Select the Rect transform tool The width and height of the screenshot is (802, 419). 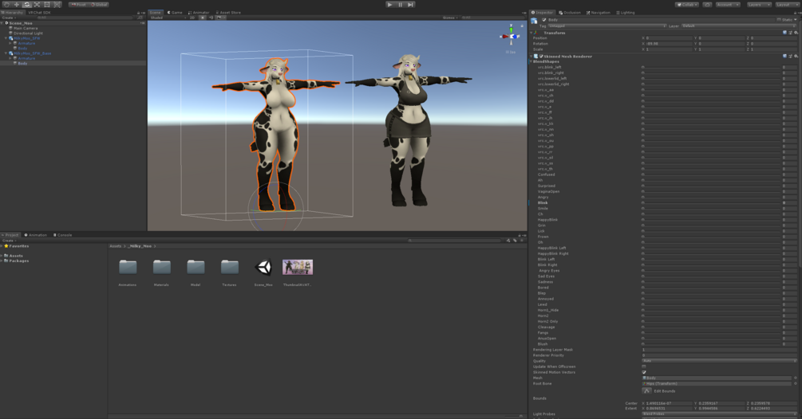pyautogui.click(x=47, y=5)
